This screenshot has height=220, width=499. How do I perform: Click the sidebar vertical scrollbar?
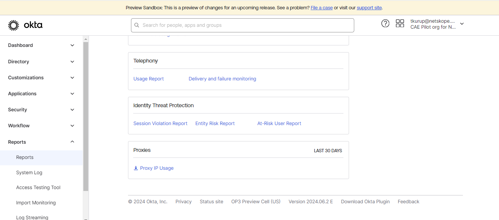(x=86, y=116)
